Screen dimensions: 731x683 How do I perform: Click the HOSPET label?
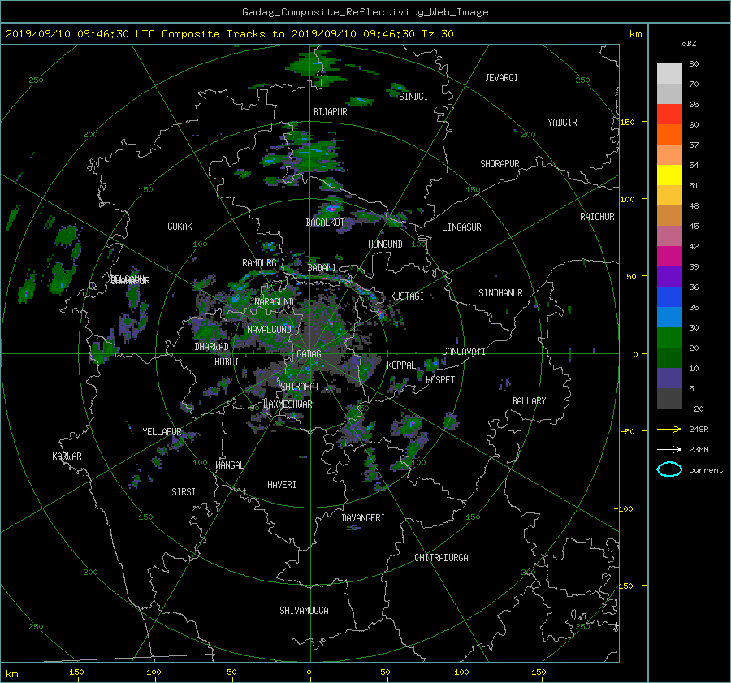[440, 380]
